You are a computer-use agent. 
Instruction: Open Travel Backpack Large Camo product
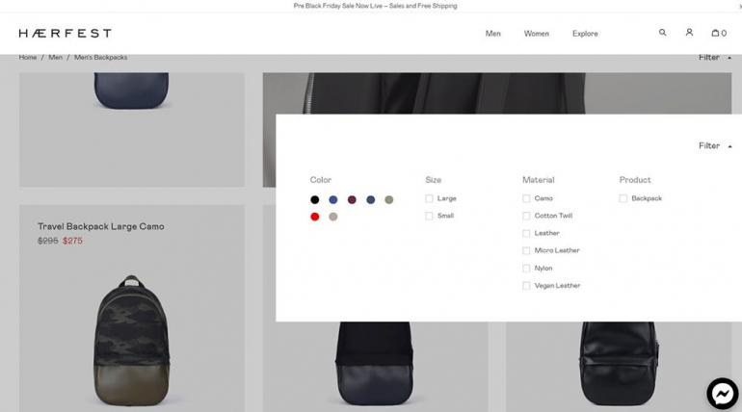(x=101, y=226)
